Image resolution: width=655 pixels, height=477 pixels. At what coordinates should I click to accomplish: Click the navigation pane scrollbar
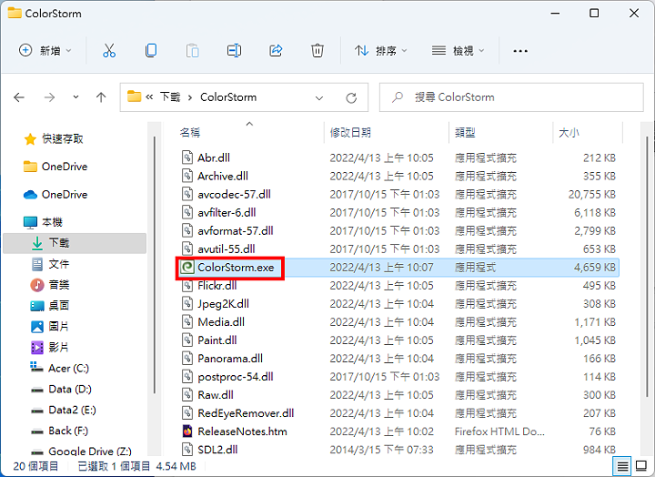[x=154, y=266]
